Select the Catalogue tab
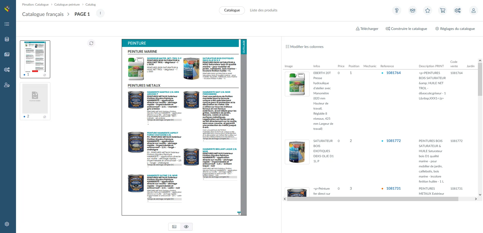 coord(232,10)
